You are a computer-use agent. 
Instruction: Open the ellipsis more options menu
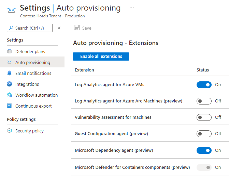point(132,8)
